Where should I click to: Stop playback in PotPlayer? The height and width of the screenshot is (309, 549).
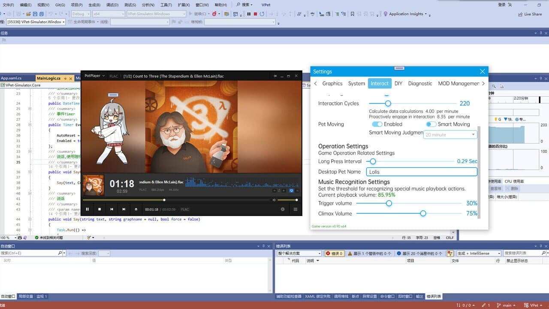point(100,209)
